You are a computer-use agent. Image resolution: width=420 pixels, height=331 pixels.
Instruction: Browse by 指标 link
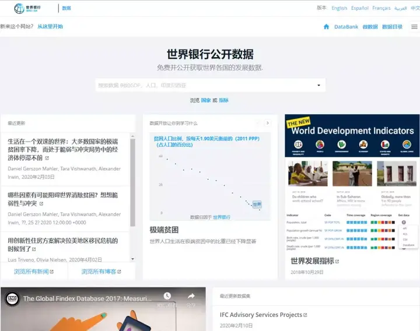coord(223,100)
